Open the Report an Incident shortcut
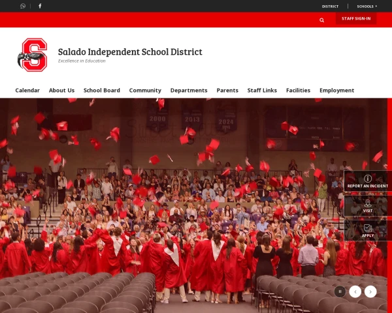Viewport: 392px width, 313px height. click(367, 181)
